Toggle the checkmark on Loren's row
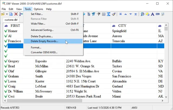Viewport: 173px width, 110px height. (x=6, y=81)
